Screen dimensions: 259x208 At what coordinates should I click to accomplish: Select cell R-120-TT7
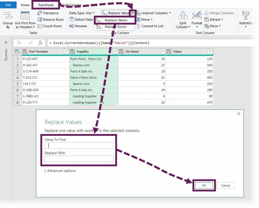coord(46,102)
